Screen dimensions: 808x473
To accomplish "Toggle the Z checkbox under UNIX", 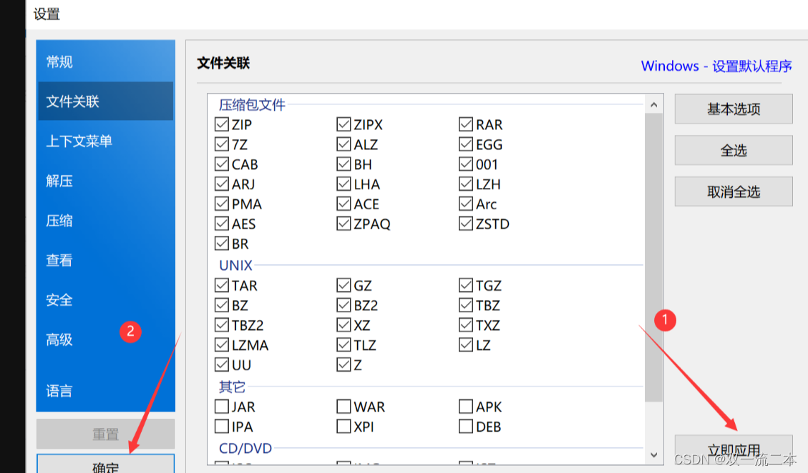I will click(344, 365).
